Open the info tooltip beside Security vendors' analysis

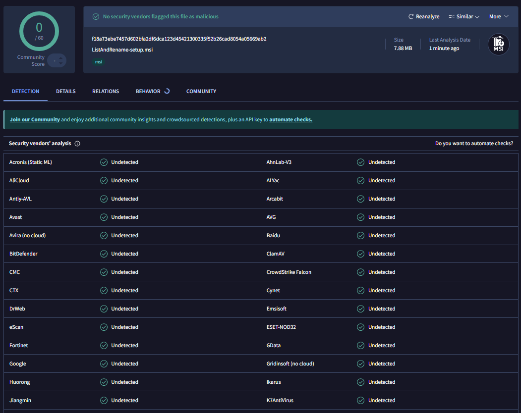pos(77,143)
